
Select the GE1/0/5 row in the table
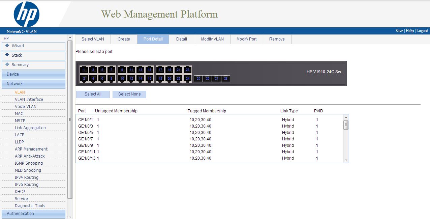[209, 133]
